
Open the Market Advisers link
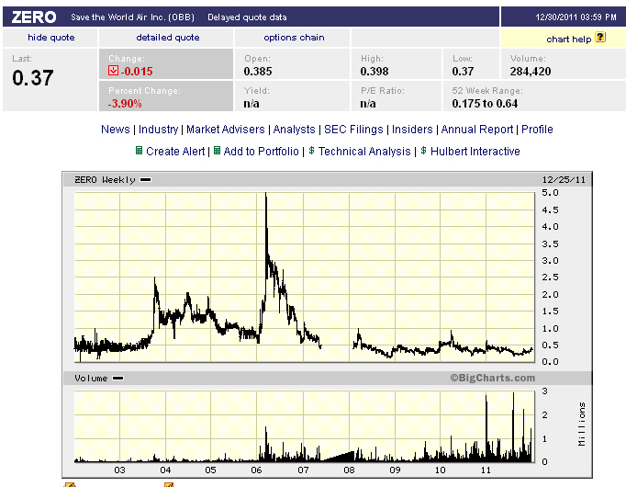click(x=226, y=130)
